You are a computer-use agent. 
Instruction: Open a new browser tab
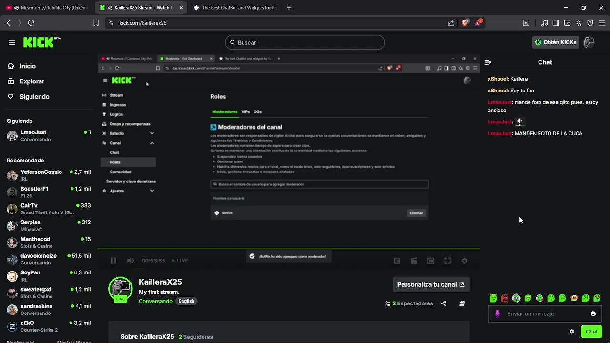click(x=289, y=8)
